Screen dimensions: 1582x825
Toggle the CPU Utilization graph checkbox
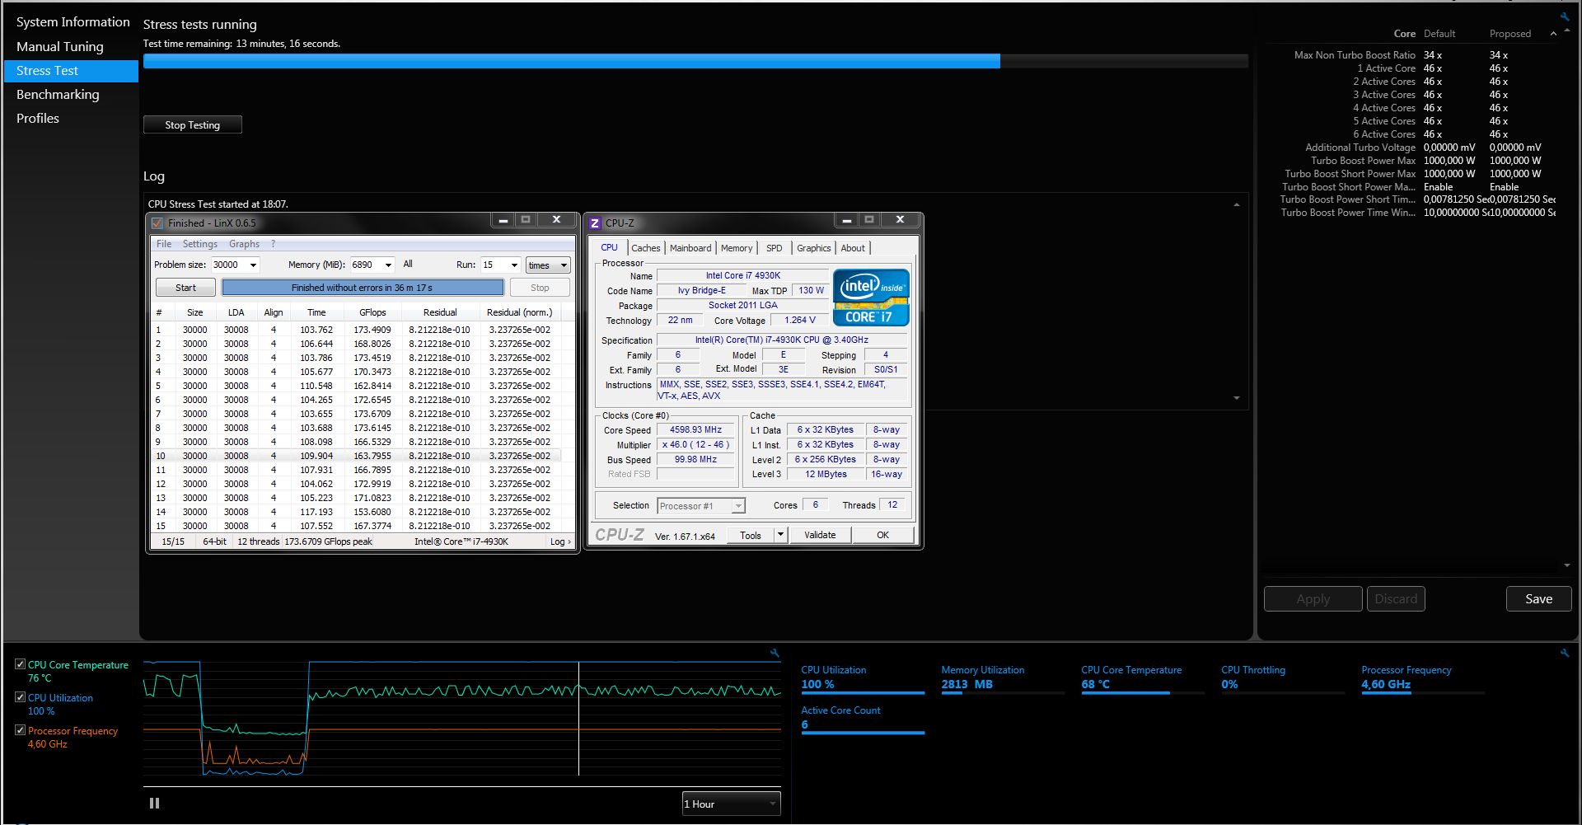pyautogui.click(x=21, y=697)
